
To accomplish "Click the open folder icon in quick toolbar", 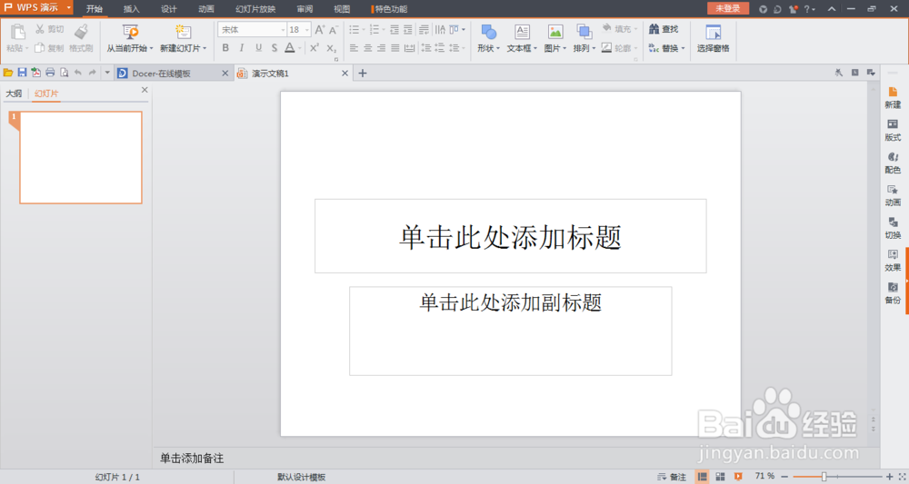I will tap(8, 73).
